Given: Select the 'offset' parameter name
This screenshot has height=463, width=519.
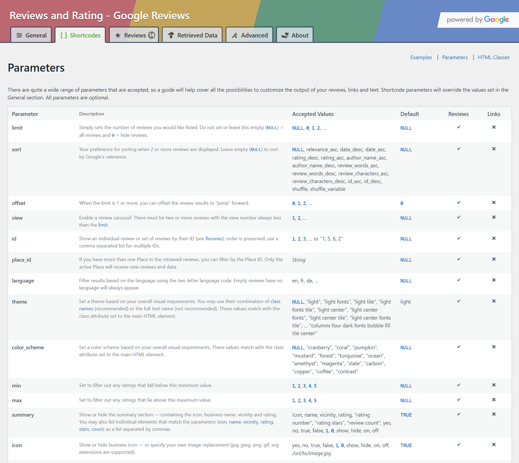Looking at the screenshot, I should (x=19, y=203).
